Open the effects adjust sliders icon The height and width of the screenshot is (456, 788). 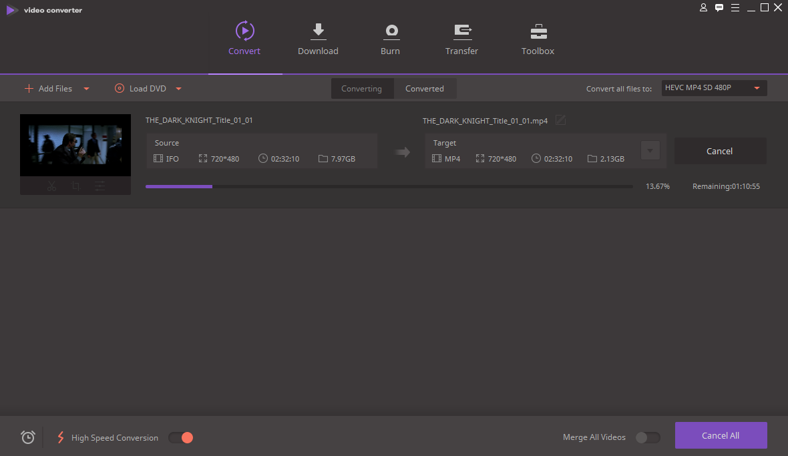[100, 186]
